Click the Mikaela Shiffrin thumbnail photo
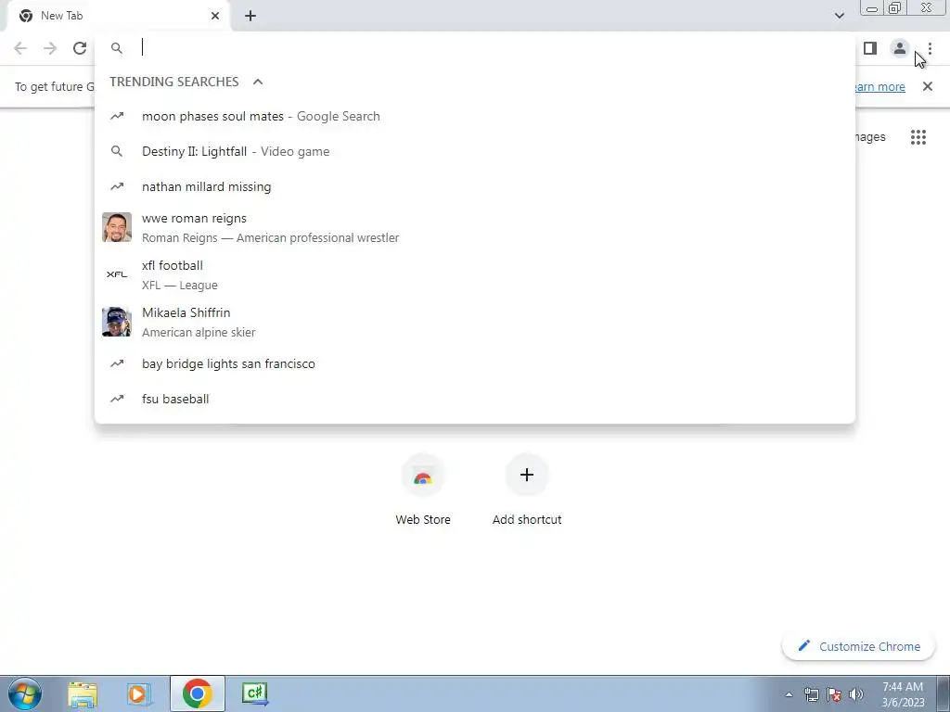The width and height of the screenshot is (950, 712). (x=117, y=322)
